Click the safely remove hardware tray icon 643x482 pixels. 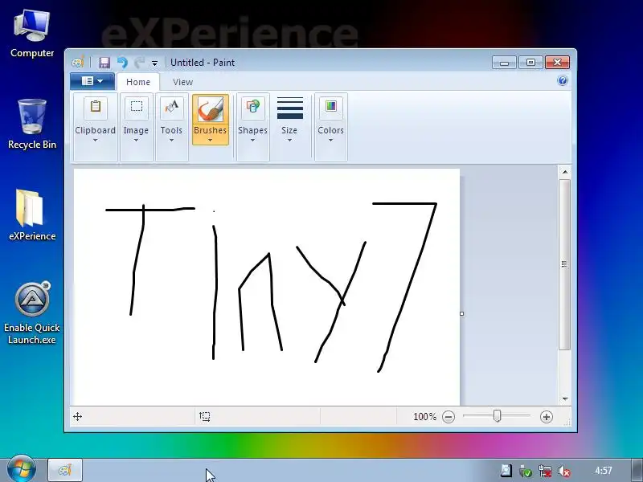tap(525, 471)
